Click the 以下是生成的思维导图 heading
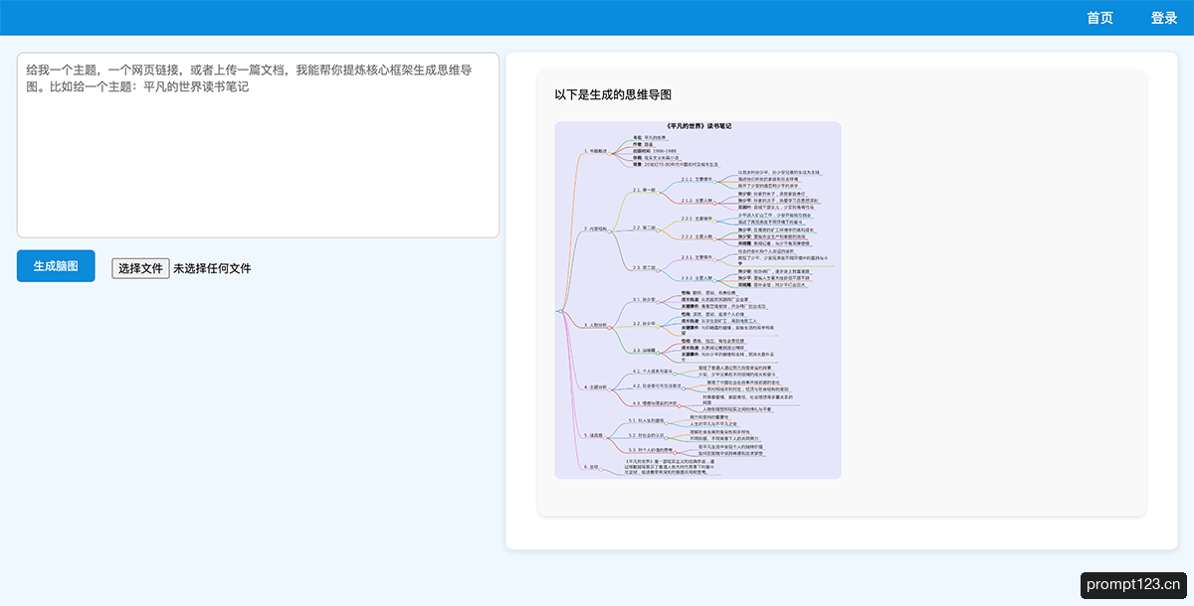Screen dimensions: 1194x606 [x=613, y=94]
